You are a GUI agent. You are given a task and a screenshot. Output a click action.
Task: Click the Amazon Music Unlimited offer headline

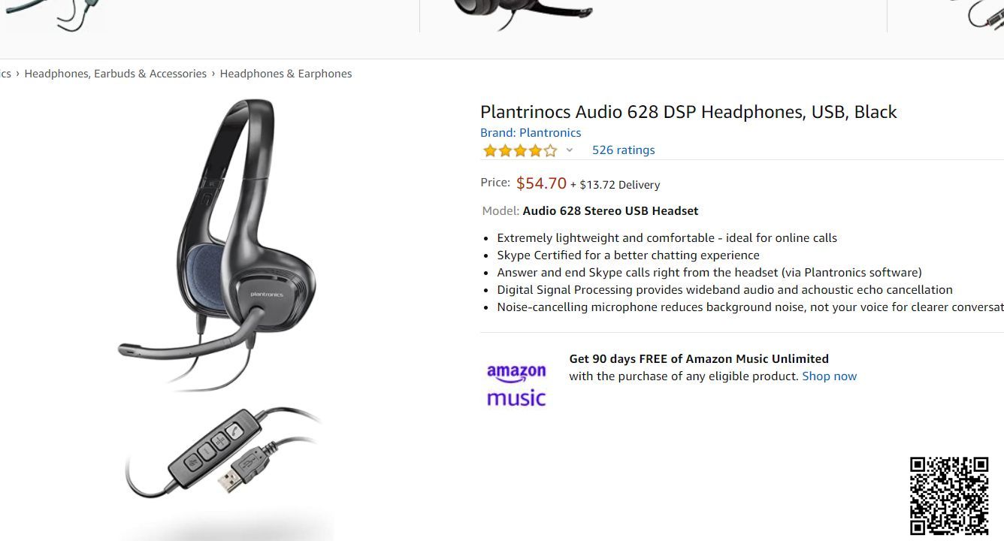click(x=699, y=359)
